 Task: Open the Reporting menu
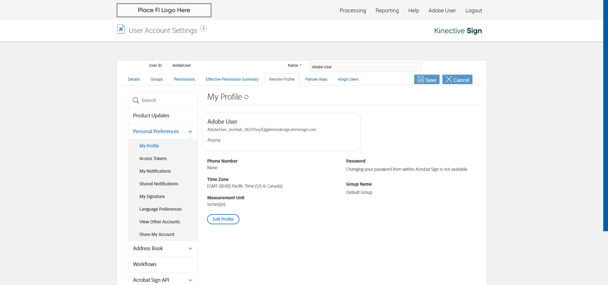pyautogui.click(x=387, y=10)
